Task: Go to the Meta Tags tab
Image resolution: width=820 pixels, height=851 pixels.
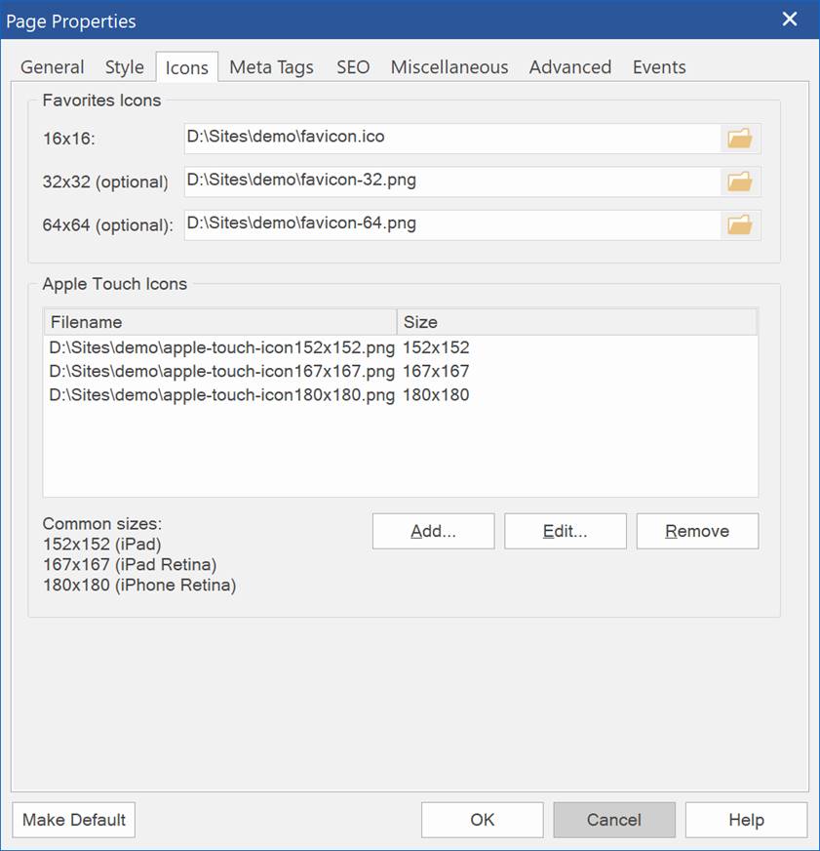Action: (x=271, y=67)
